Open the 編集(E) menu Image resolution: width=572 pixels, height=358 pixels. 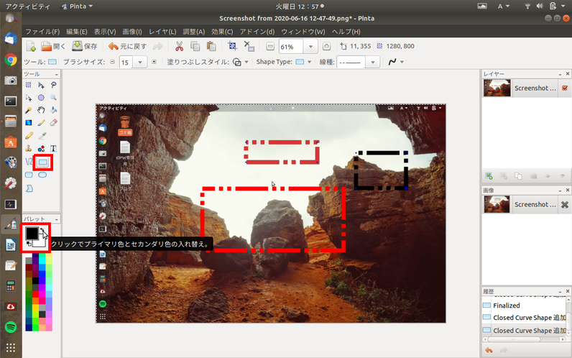click(x=77, y=32)
